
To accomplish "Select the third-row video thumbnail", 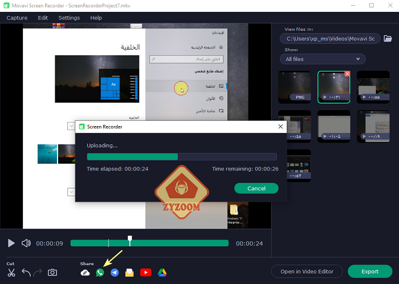I will coord(299,165).
